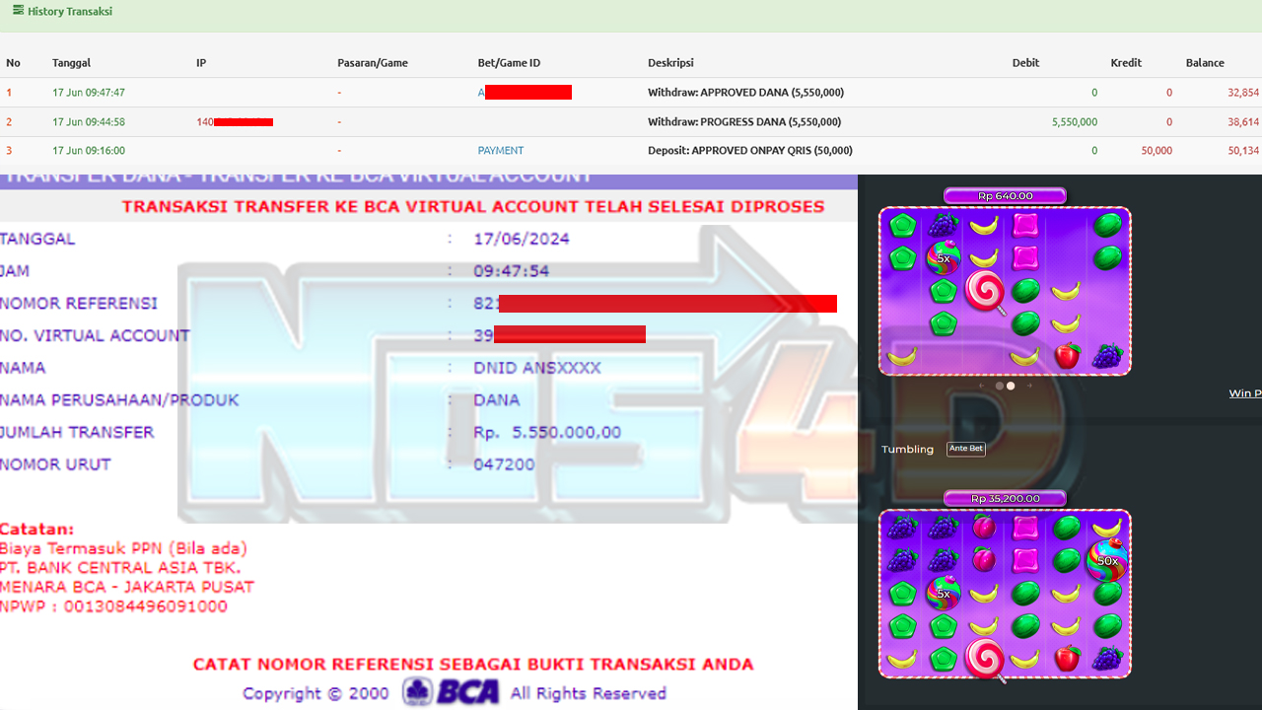Click the 32,854 balance value
The height and width of the screenshot is (710, 1262).
pos(1243,93)
